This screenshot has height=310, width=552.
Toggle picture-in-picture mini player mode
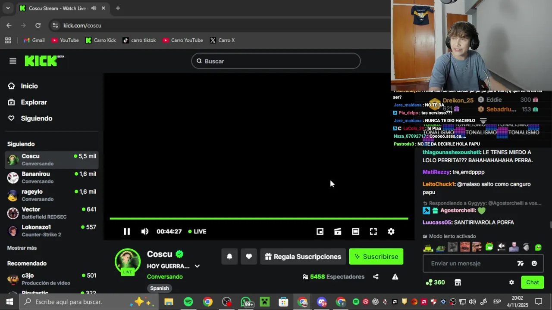[320, 232]
